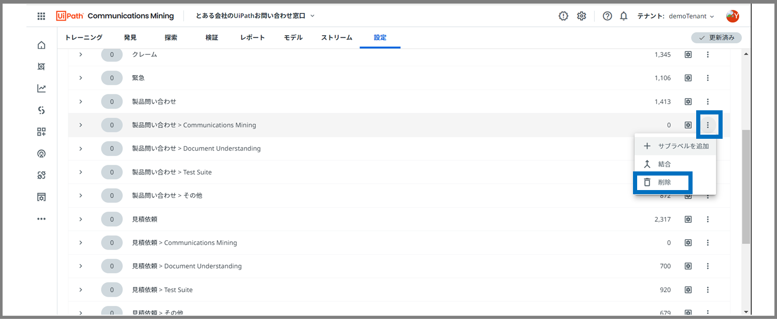Image resolution: width=777 pixels, height=319 pixels.
Task: Show more sidebar items via three dots
Action: (x=41, y=219)
